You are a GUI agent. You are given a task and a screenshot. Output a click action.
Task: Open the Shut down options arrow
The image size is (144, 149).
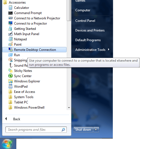pyautogui.click(x=96, y=130)
